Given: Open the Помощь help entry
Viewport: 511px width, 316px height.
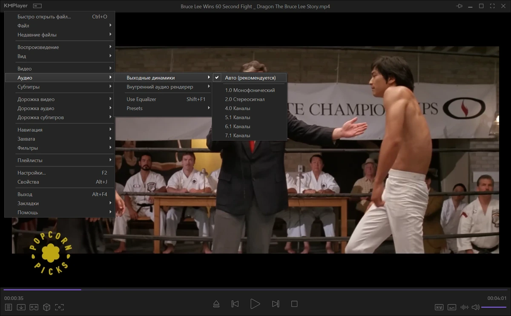Looking at the screenshot, I should [x=60, y=213].
